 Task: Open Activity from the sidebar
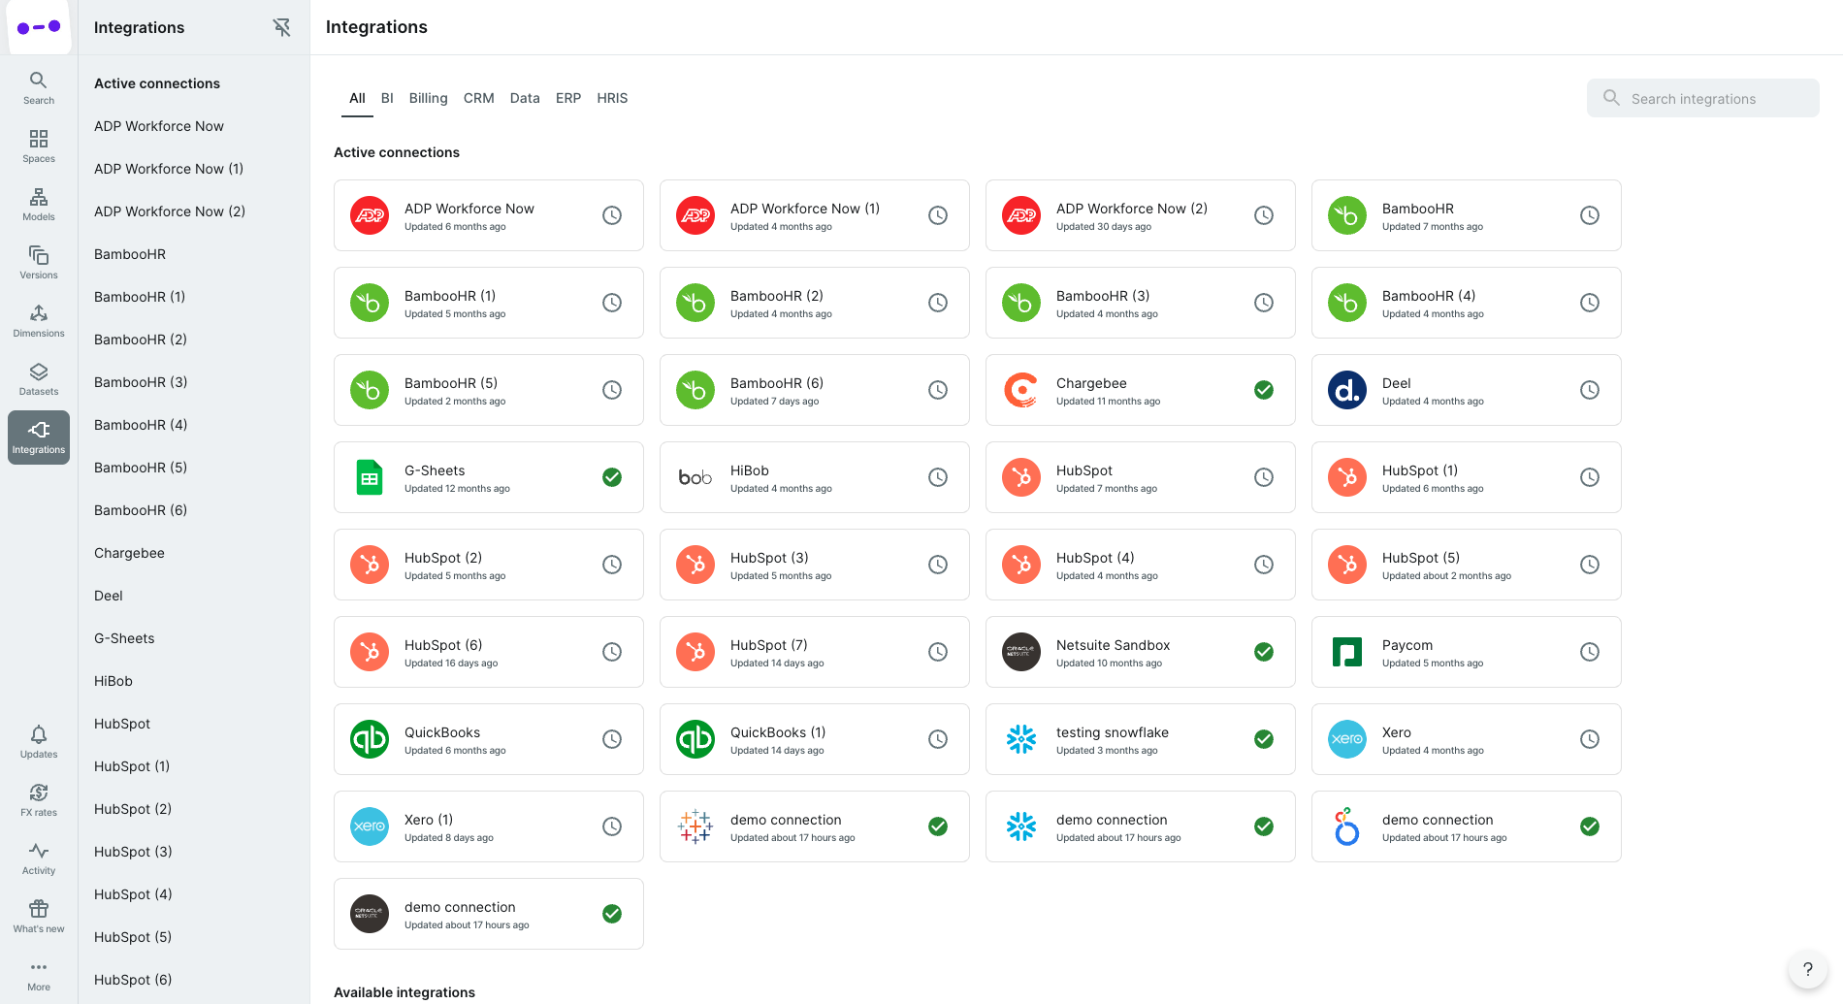click(39, 858)
